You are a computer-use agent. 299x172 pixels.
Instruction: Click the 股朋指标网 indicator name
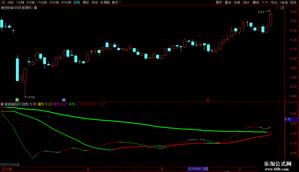(13, 104)
